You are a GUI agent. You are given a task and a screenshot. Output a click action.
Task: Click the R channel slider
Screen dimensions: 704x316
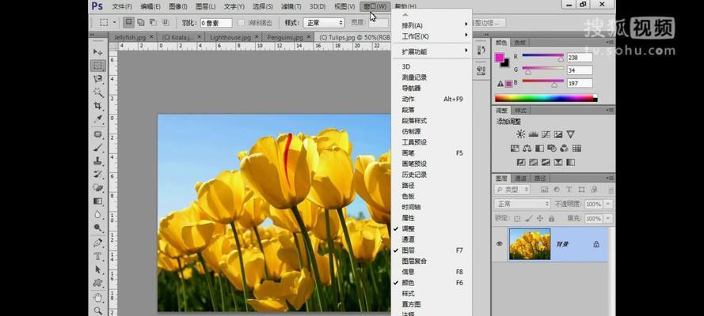tap(542, 57)
